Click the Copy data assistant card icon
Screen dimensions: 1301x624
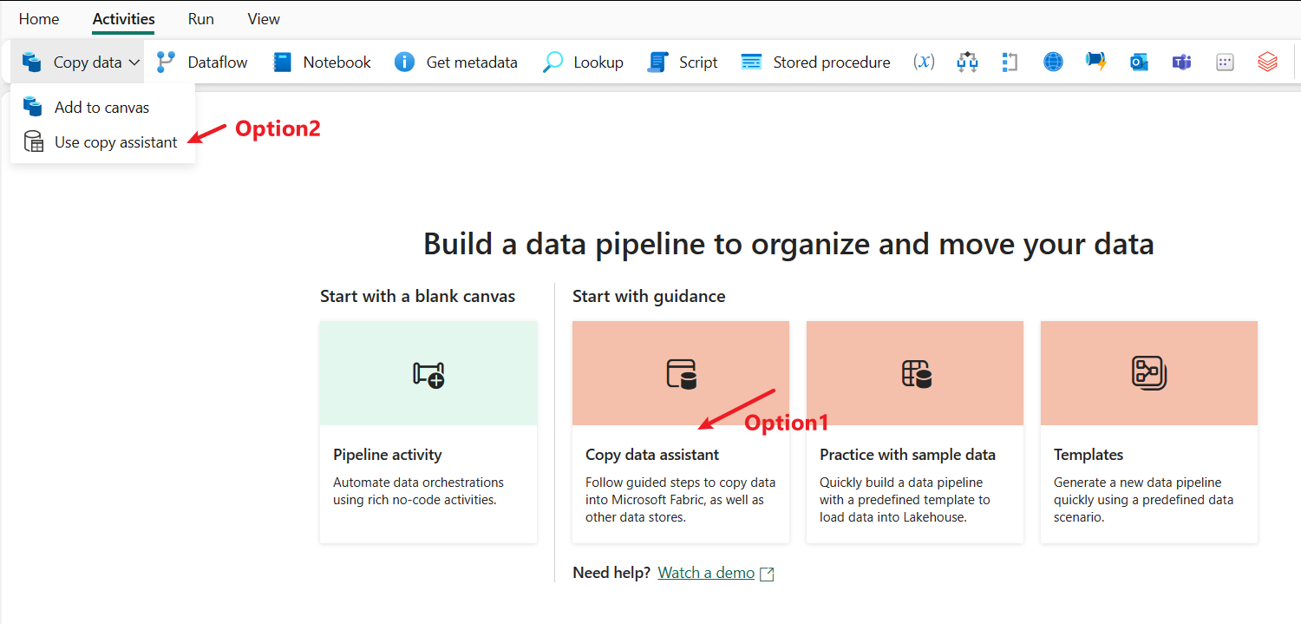[681, 373]
